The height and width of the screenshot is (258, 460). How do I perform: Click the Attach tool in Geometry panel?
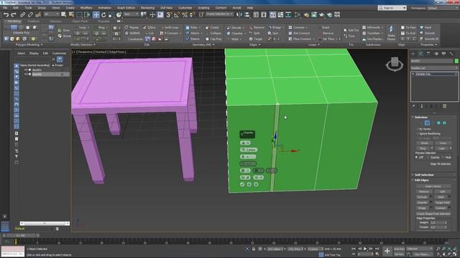click(193, 33)
